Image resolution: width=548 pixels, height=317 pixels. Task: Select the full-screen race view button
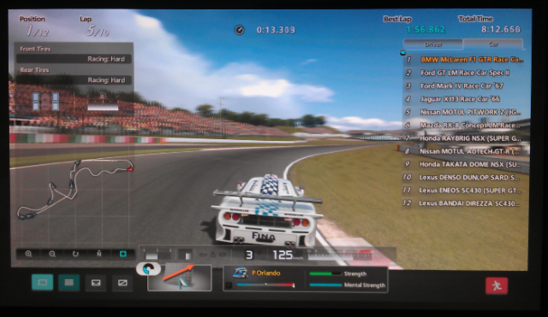pyautogui.click(x=42, y=282)
